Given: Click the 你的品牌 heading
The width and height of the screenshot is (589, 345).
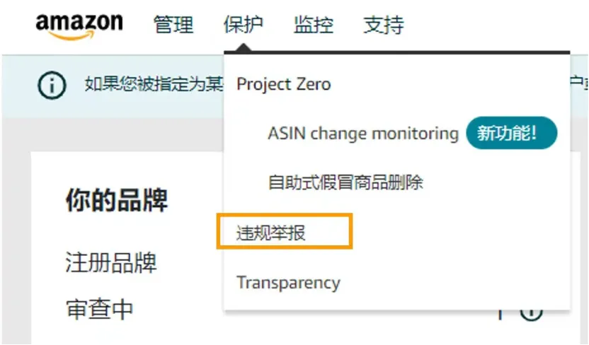Looking at the screenshot, I should coord(117,200).
